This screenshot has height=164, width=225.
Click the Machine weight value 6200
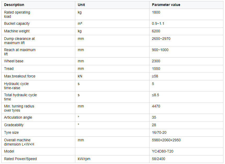156,31
